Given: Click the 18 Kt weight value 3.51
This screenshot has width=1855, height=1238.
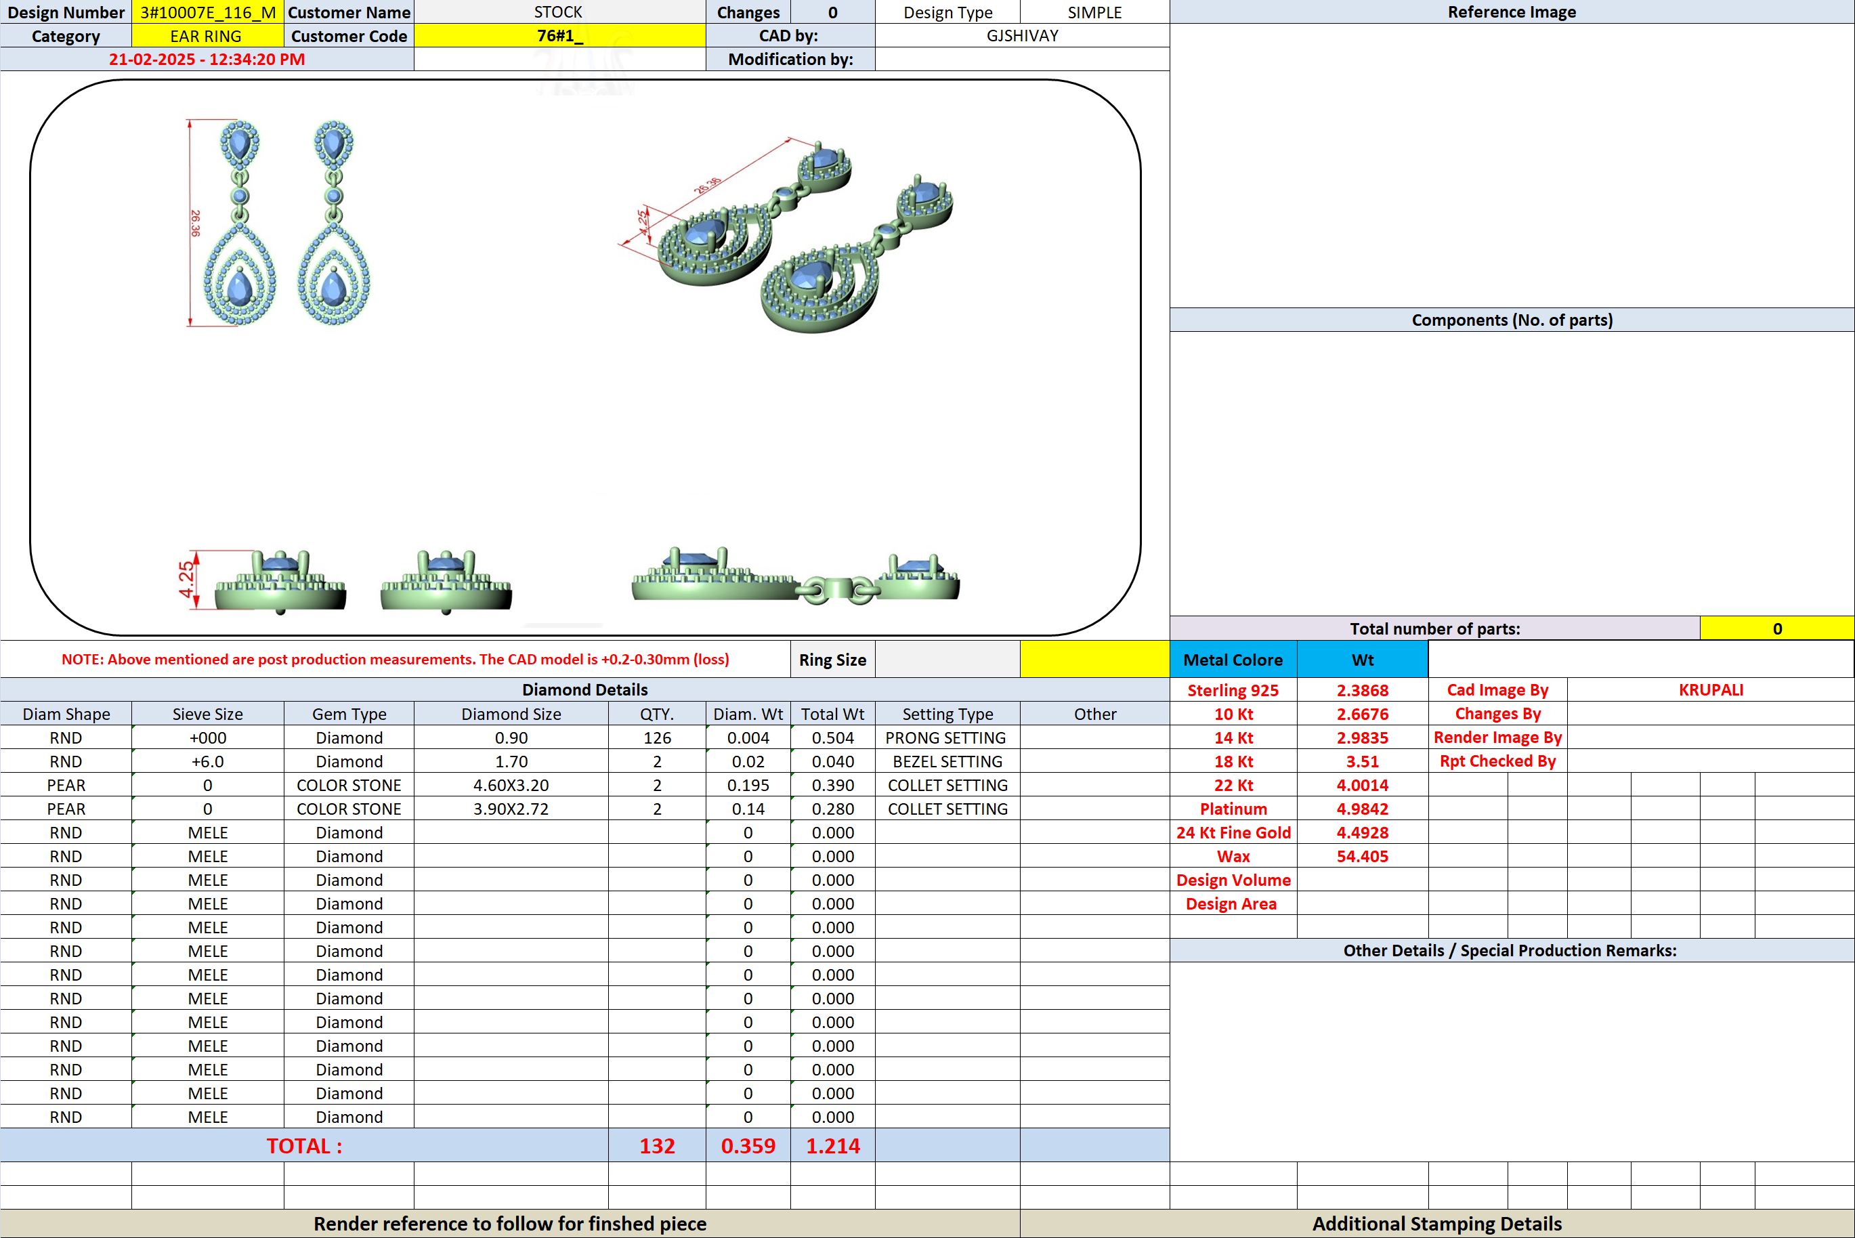Looking at the screenshot, I should [x=1363, y=761].
